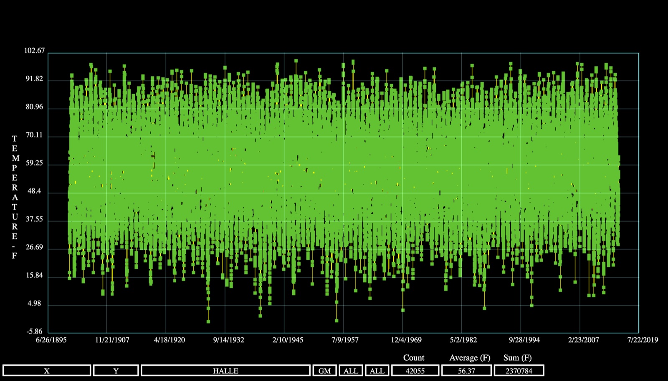Click the 6/26/1895 date label

pyautogui.click(x=51, y=340)
